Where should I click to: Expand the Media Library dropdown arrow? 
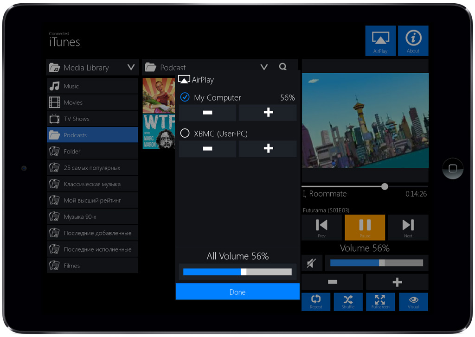[x=131, y=68]
